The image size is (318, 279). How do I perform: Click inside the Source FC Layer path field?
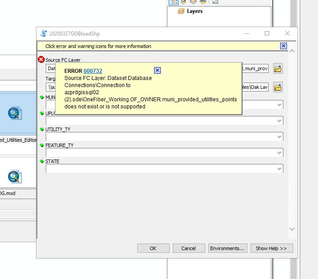[x=157, y=68]
